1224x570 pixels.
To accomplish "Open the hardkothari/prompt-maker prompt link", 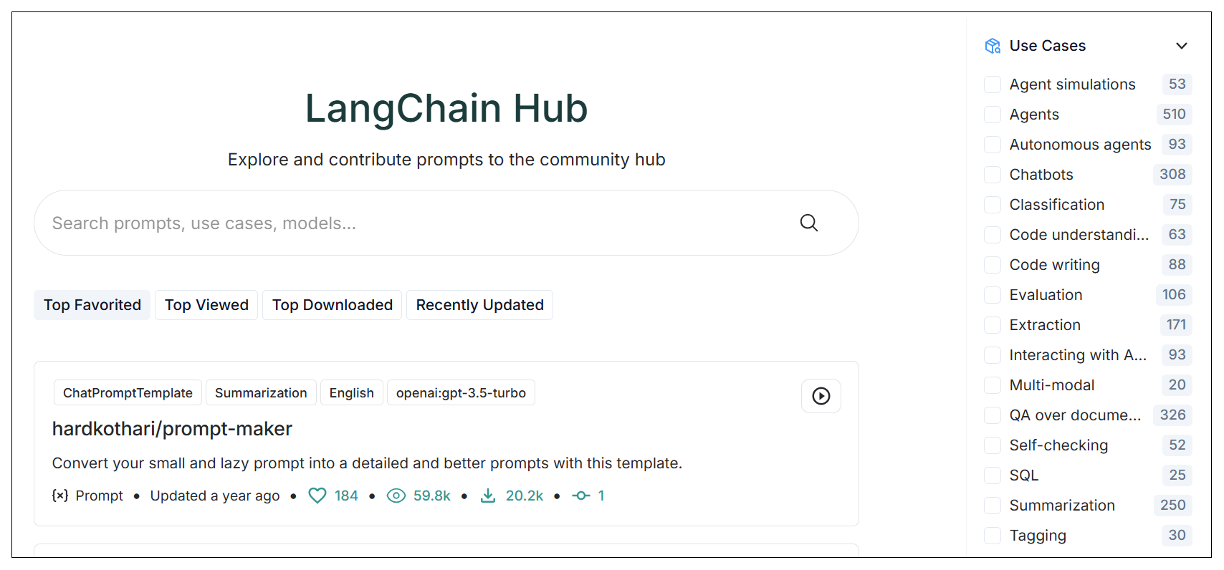I will [x=172, y=429].
